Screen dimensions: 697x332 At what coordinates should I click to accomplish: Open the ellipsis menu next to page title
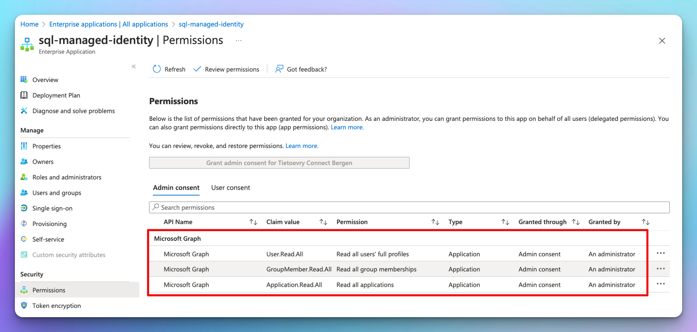click(239, 41)
